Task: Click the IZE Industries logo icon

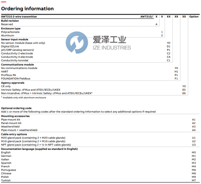Action: click(77, 42)
